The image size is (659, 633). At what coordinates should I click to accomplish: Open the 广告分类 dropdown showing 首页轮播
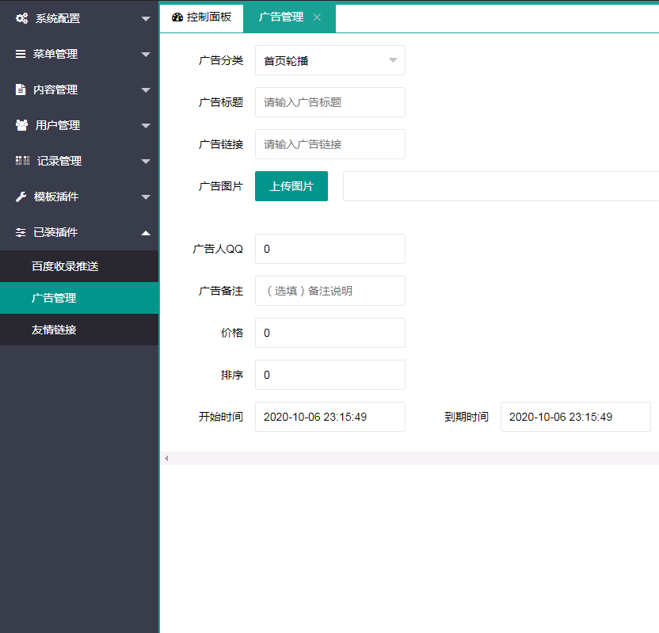click(x=330, y=60)
